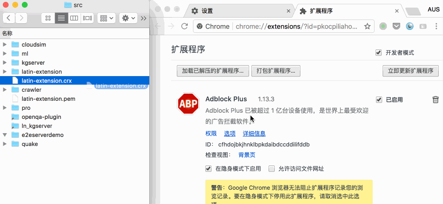Expand the quake folder
This screenshot has width=443, height=204.
(4, 144)
